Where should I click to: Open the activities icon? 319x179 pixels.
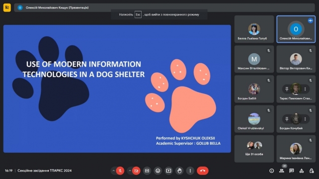(x=302, y=171)
